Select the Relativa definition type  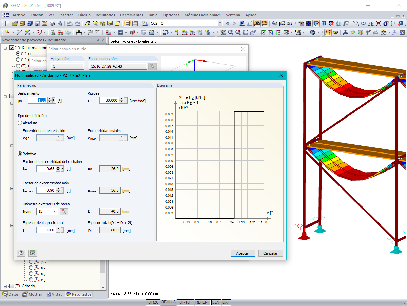(20, 154)
